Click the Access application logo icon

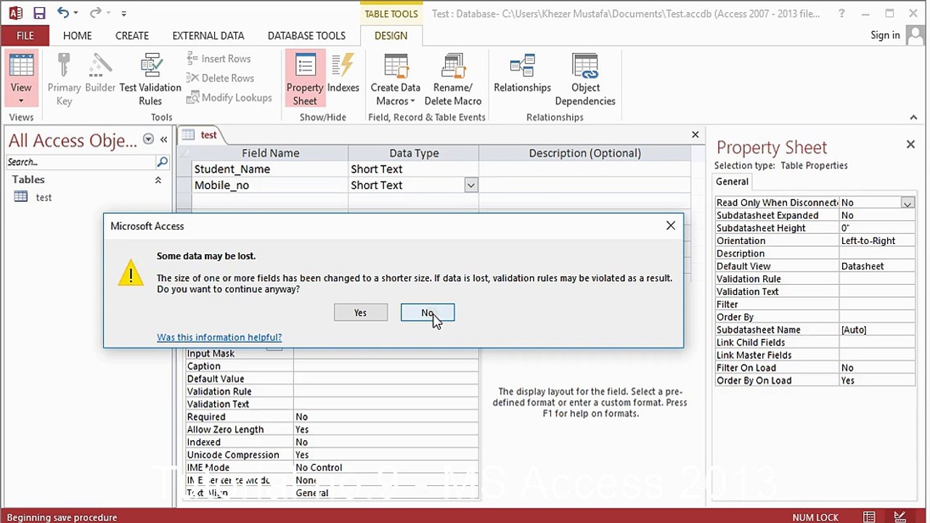15,13
